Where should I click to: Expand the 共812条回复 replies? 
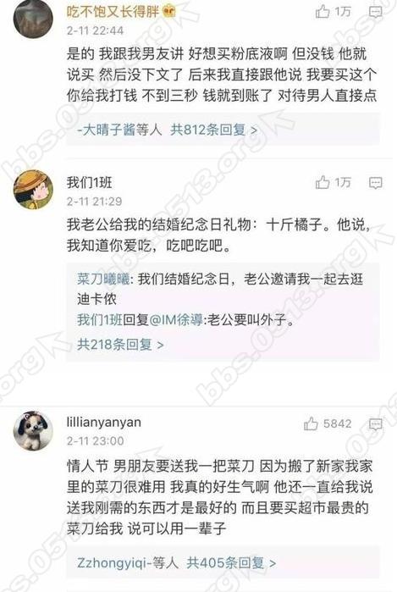[x=213, y=130]
